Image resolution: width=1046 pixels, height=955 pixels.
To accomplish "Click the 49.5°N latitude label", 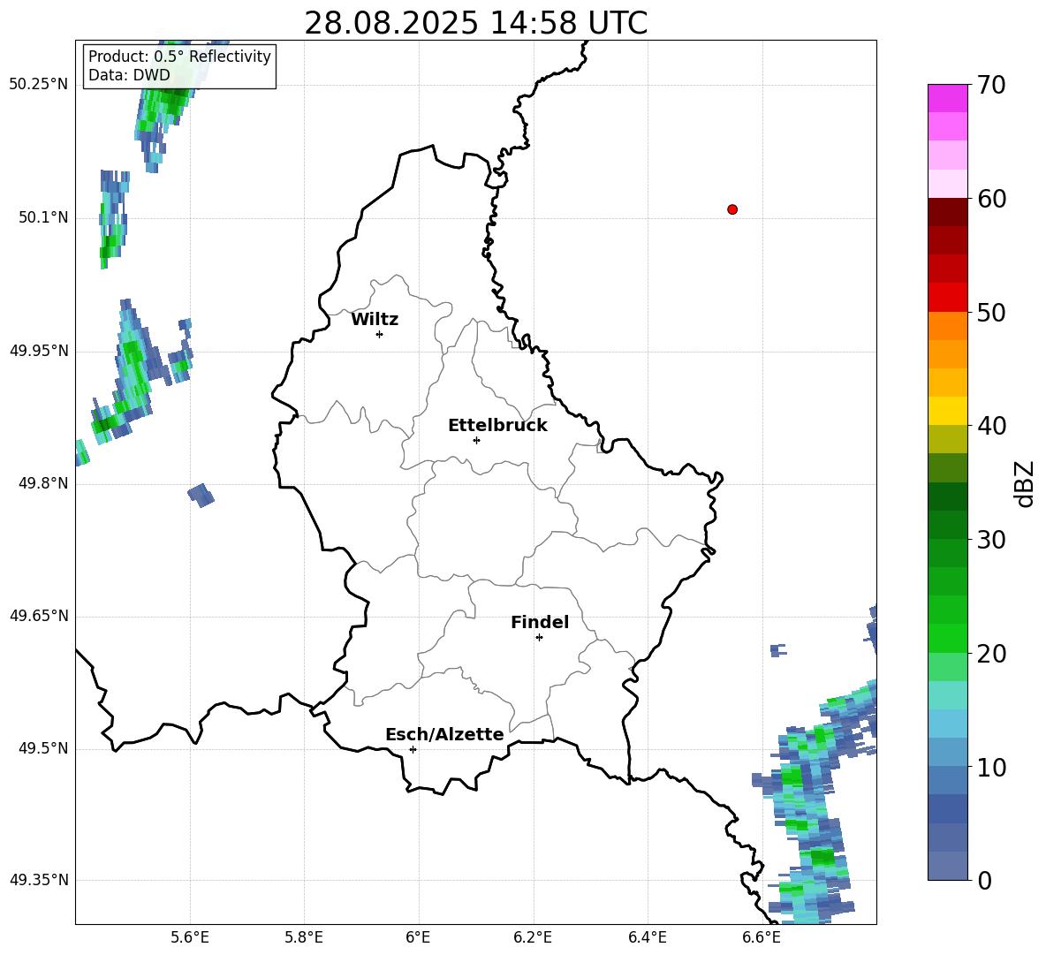I will (x=43, y=748).
